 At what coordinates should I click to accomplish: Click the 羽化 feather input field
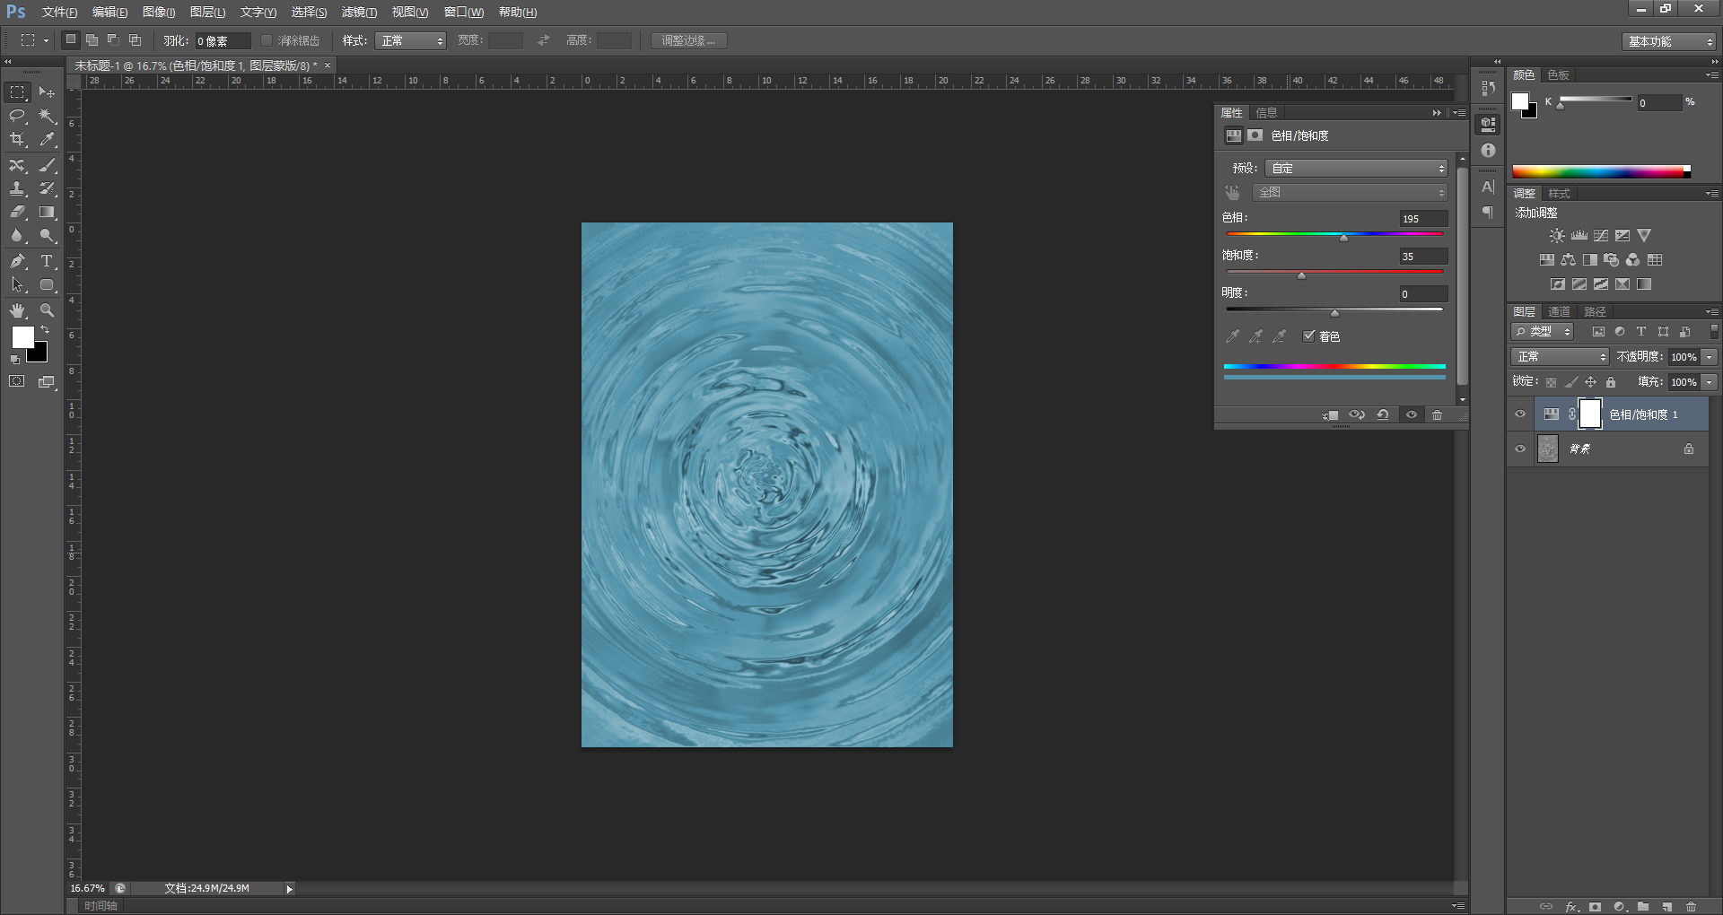(223, 41)
